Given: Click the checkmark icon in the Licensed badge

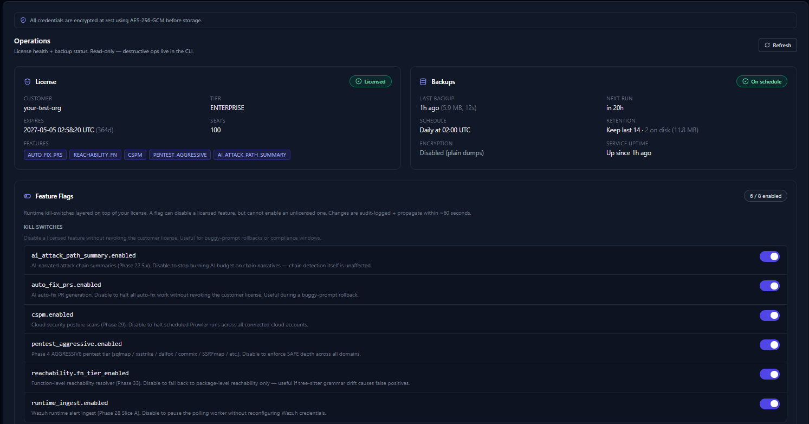Looking at the screenshot, I should coord(358,82).
